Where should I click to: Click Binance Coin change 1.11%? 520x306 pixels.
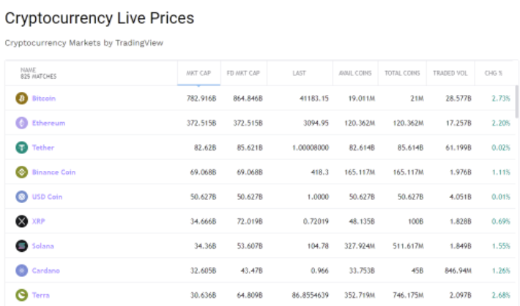[x=501, y=172]
